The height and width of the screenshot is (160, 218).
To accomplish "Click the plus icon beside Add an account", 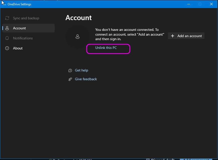I will point(173,36).
